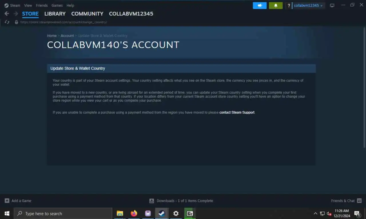Click the download tray icon in status bar
The image size is (366, 219).
click(x=152, y=201)
